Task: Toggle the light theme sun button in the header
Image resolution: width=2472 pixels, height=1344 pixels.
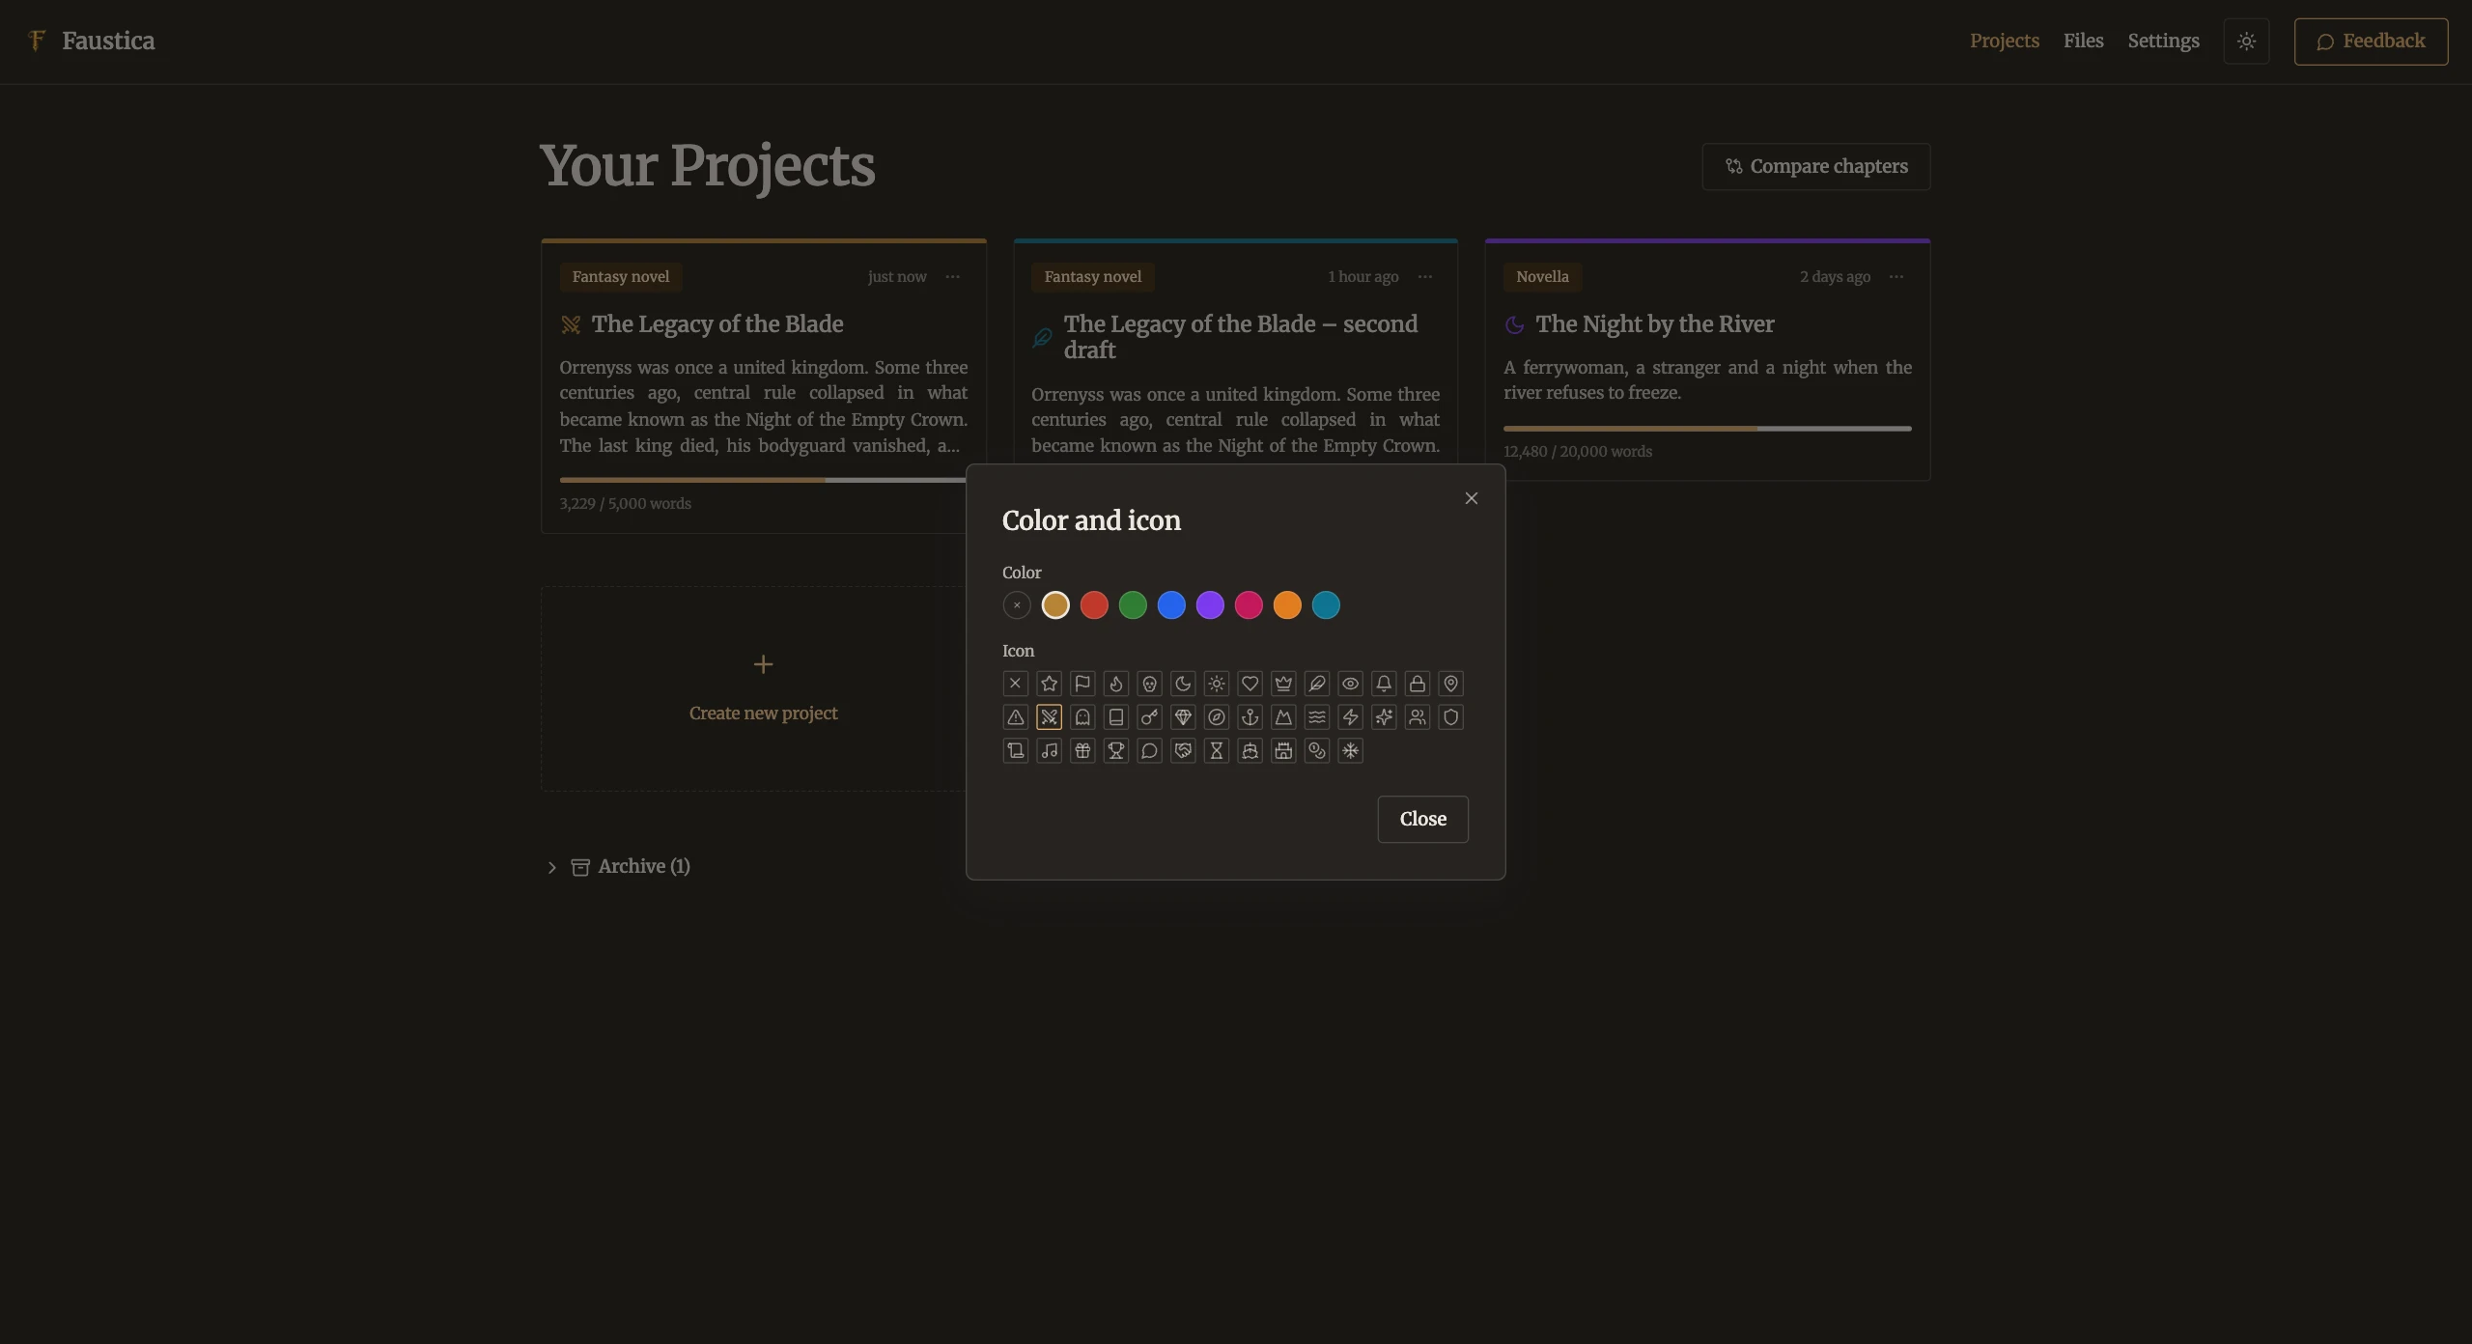Action: click(x=2246, y=42)
